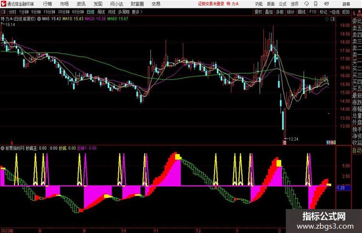This screenshot has width=362, height=233.
Task: Expand the 更多 periods dropdown
Action: pos(137,12)
